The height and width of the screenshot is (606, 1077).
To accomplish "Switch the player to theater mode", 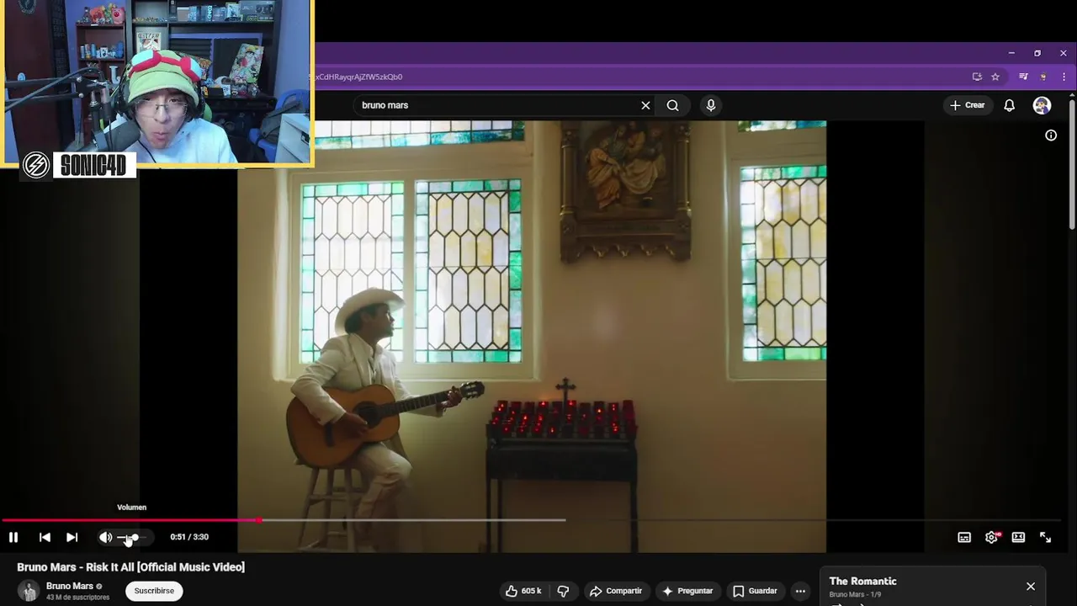I will click(x=1018, y=537).
